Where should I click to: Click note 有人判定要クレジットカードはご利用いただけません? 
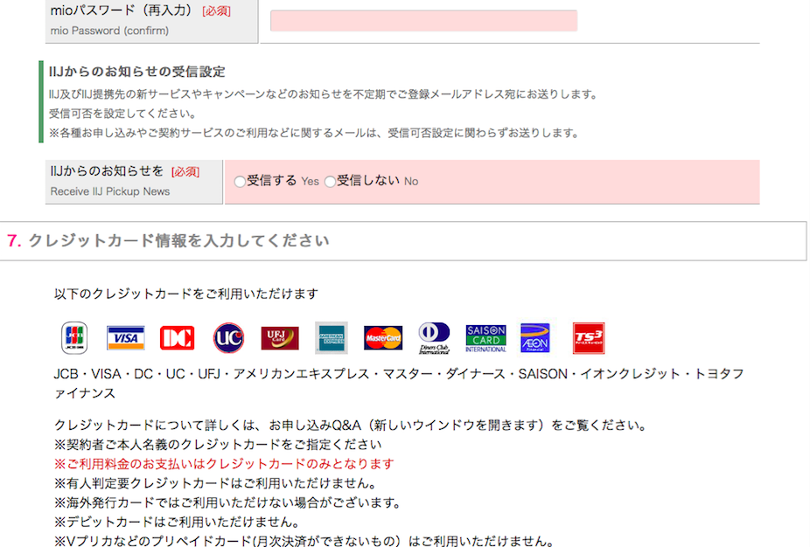point(215,483)
